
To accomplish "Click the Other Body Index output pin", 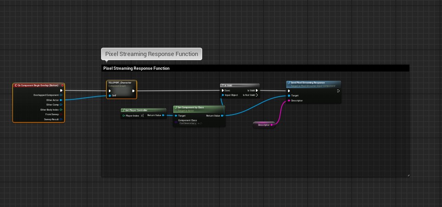I will [61, 110].
